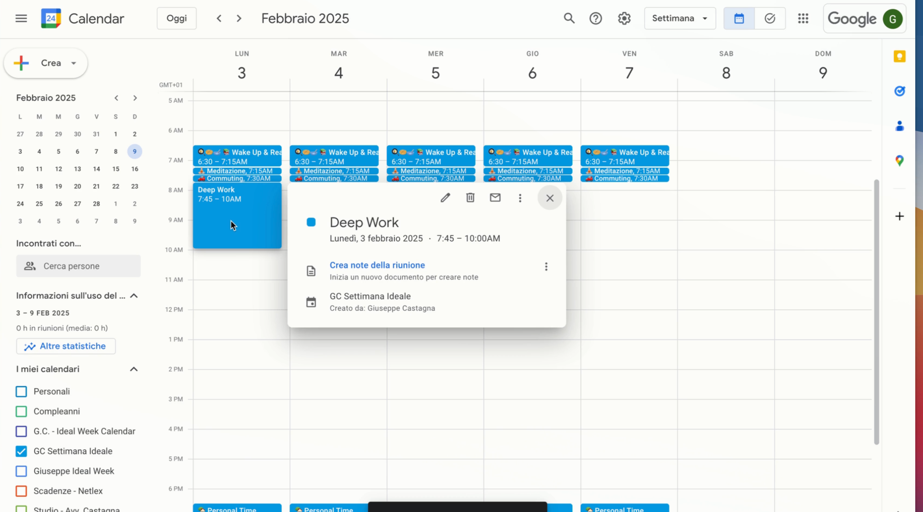923x512 pixels.
Task: Open the Settimana view dropdown
Action: [679, 18]
